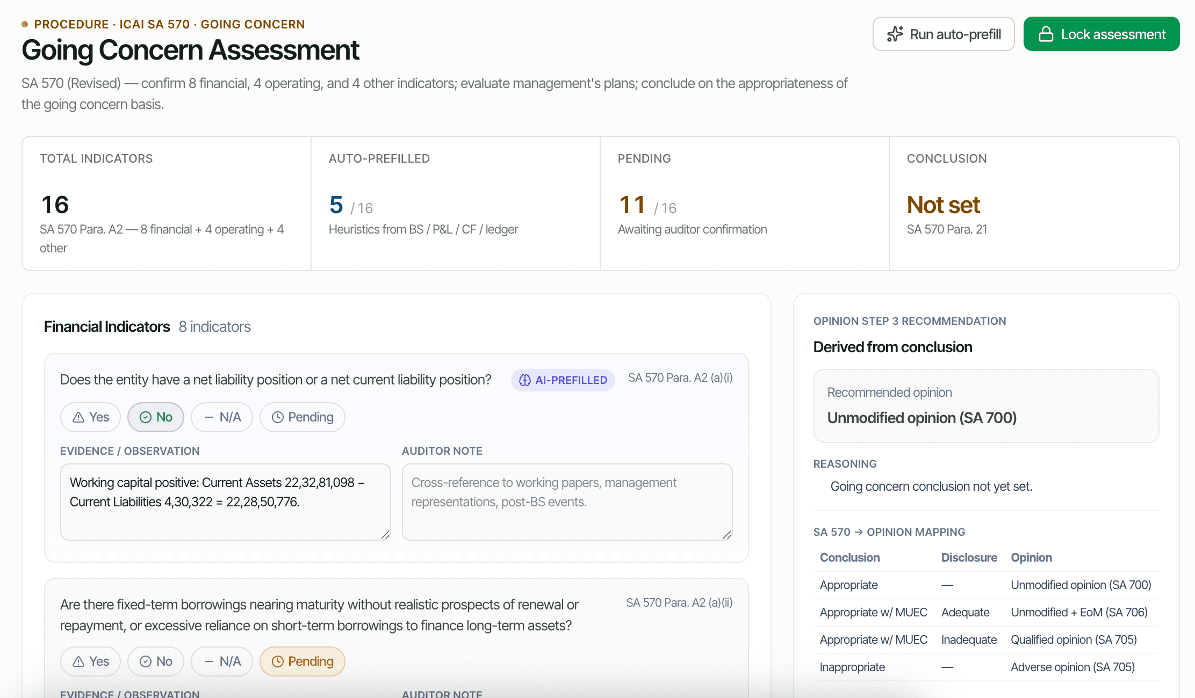Viewport: 1195px width, 698px height.
Task: Lock the assessment
Action: [x=1102, y=34]
